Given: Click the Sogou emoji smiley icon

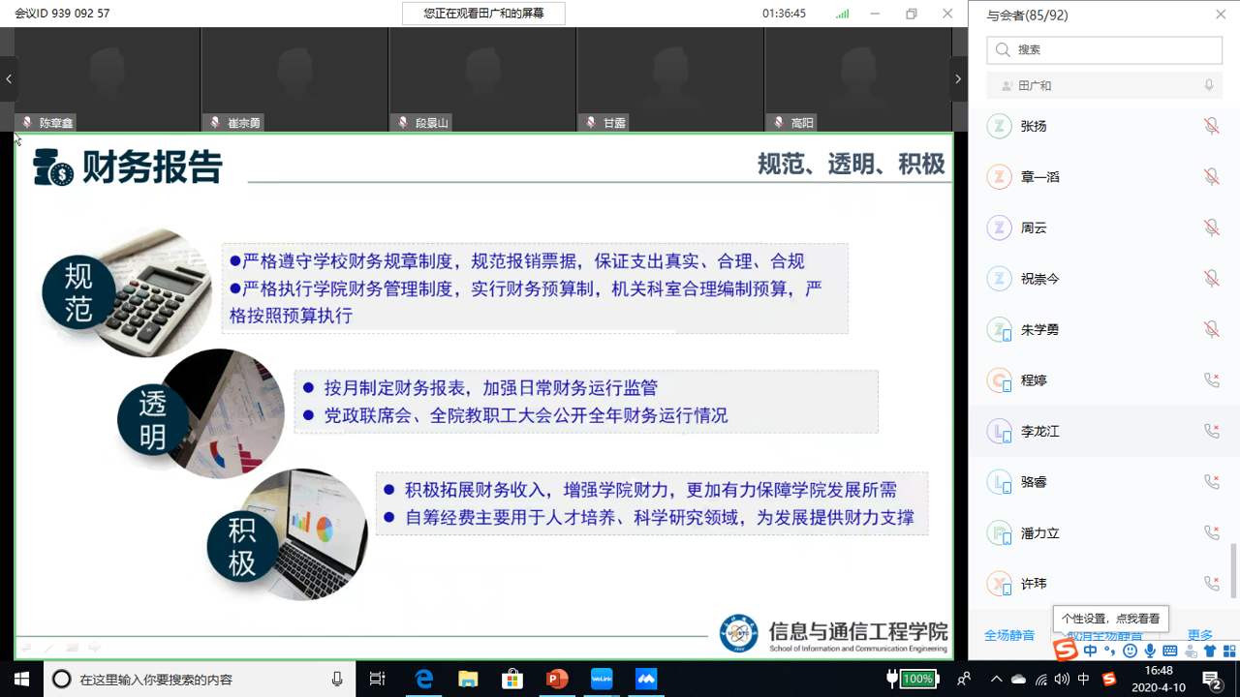Looking at the screenshot, I should pyautogui.click(x=1130, y=652).
